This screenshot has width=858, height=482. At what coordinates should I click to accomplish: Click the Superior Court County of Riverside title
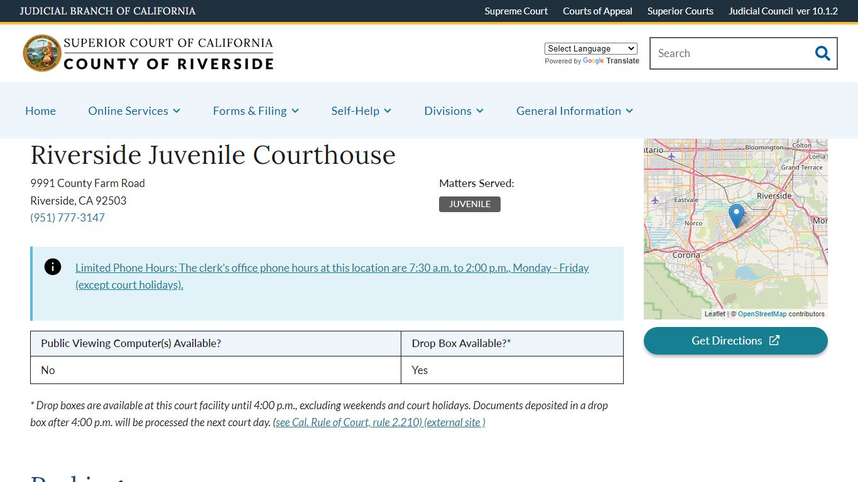tap(168, 53)
